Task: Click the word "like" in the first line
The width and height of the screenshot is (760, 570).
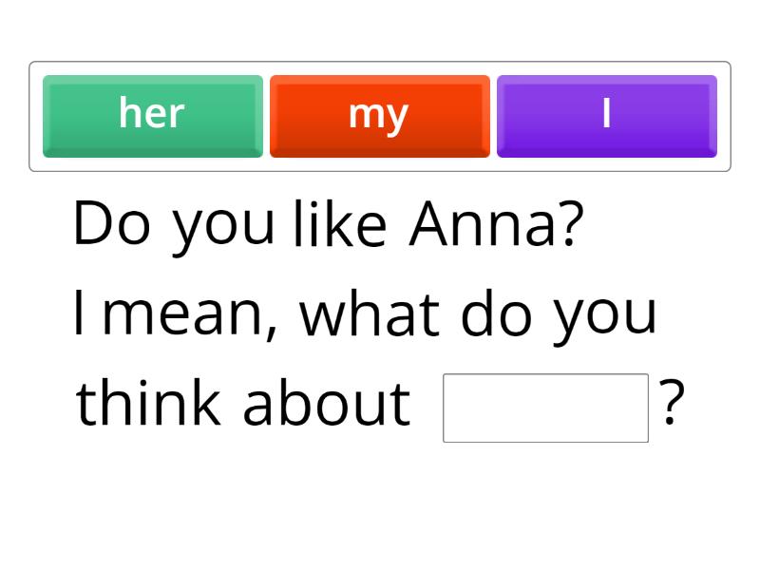Action: [x=339, y=225]
